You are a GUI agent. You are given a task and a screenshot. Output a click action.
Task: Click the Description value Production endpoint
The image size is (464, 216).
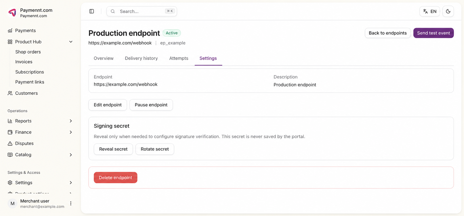(295, 85)
